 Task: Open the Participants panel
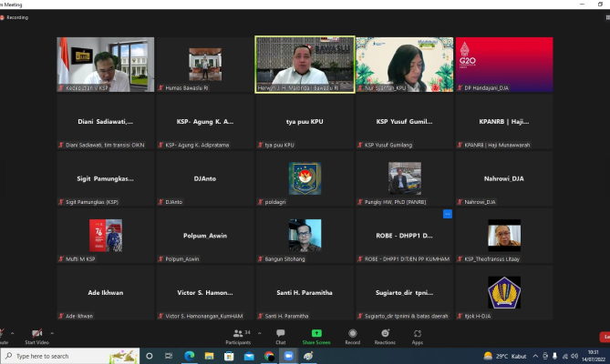[x=238, y=335]
